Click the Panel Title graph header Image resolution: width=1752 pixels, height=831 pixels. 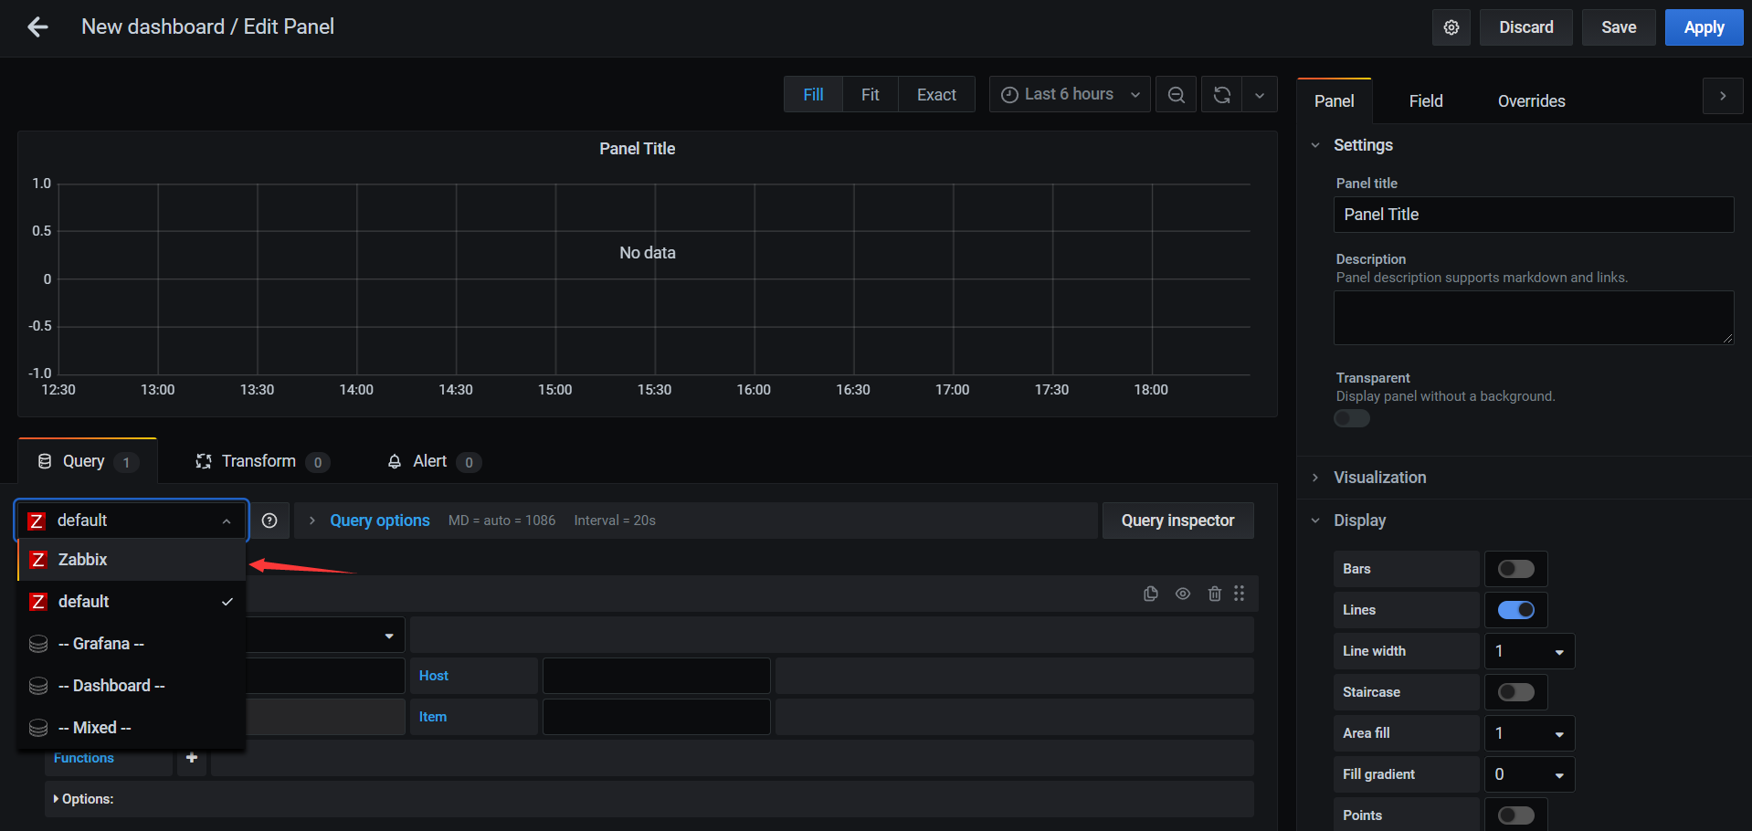point(638,149)
